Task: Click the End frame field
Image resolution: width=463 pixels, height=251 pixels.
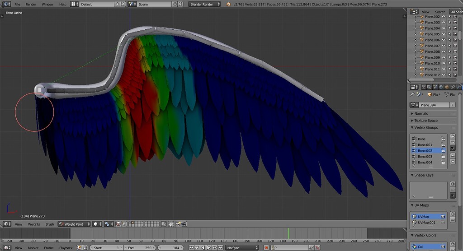Action: [x=140, y=248]
